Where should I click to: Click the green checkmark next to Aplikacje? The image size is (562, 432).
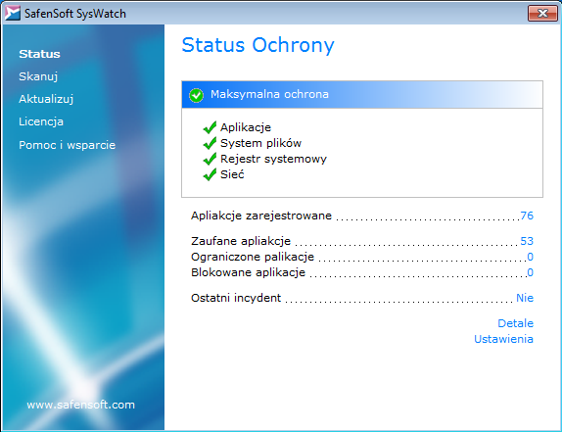point(210,127)
